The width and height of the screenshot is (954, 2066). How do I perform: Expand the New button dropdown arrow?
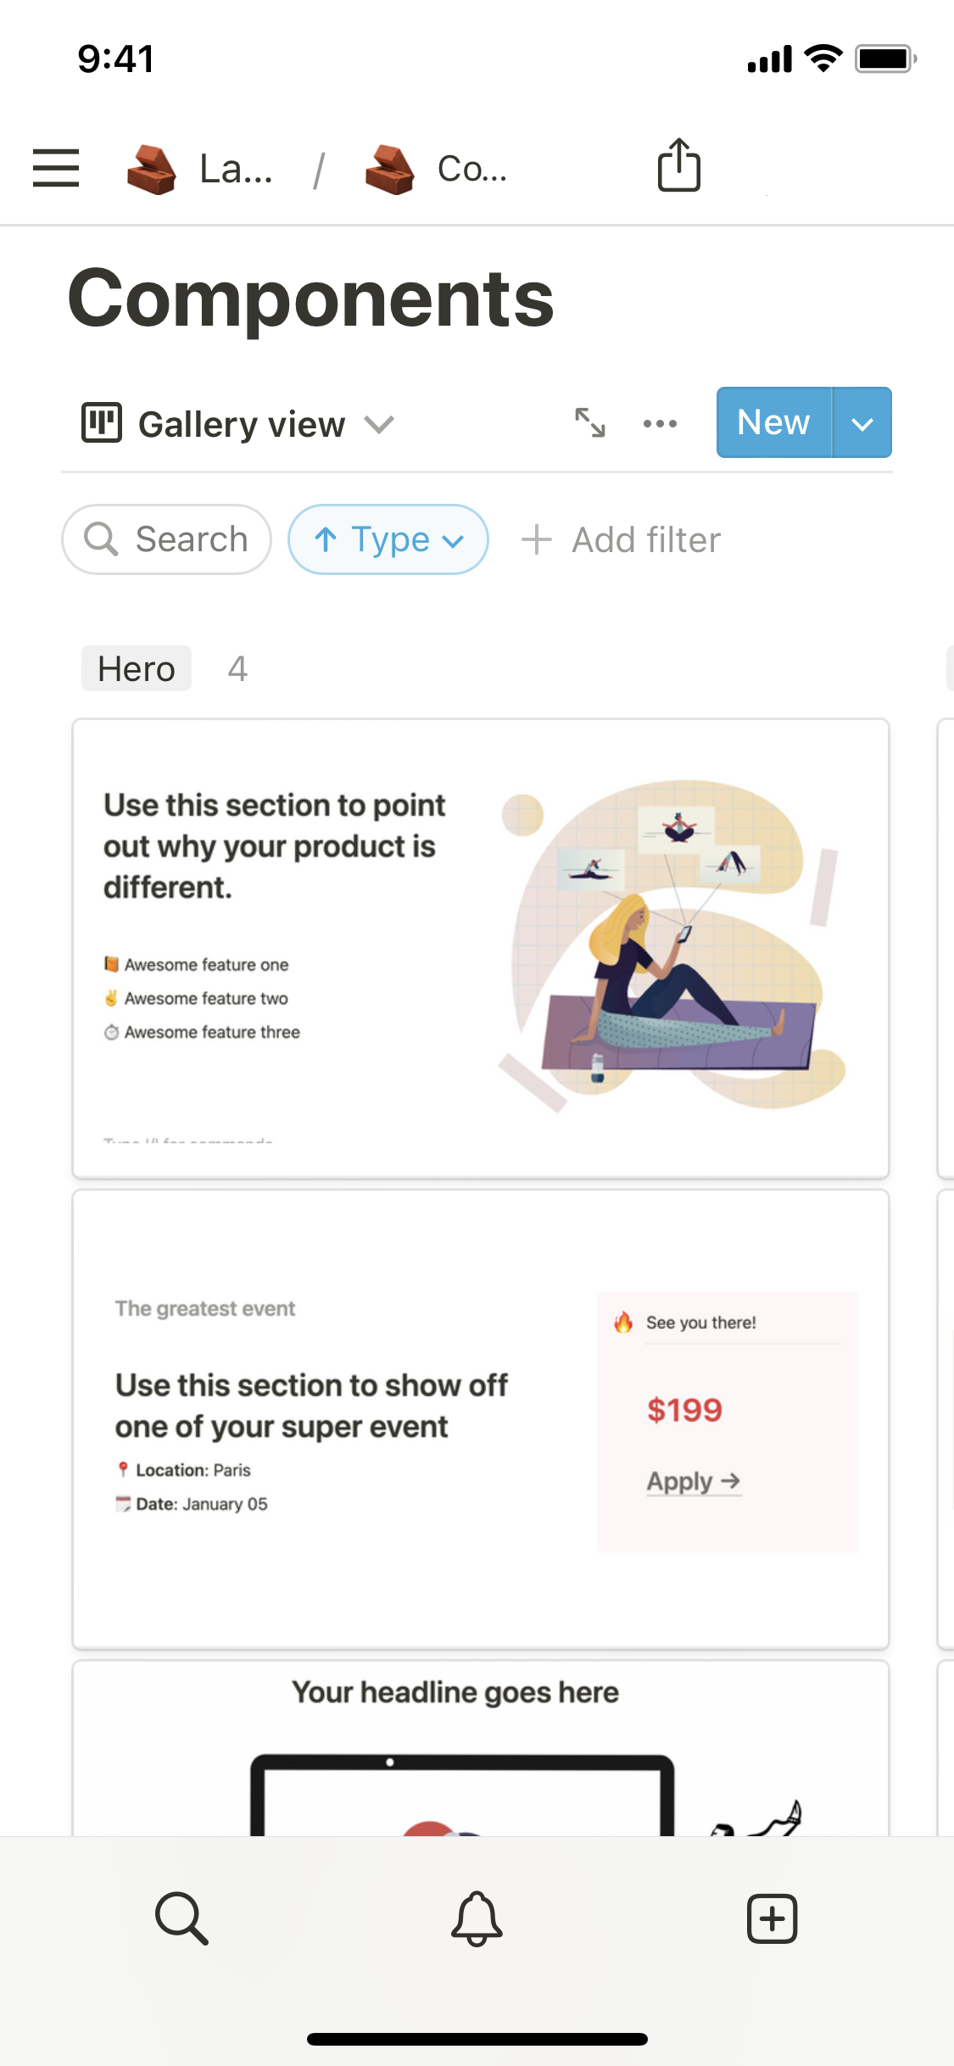(x=862, y=423)
